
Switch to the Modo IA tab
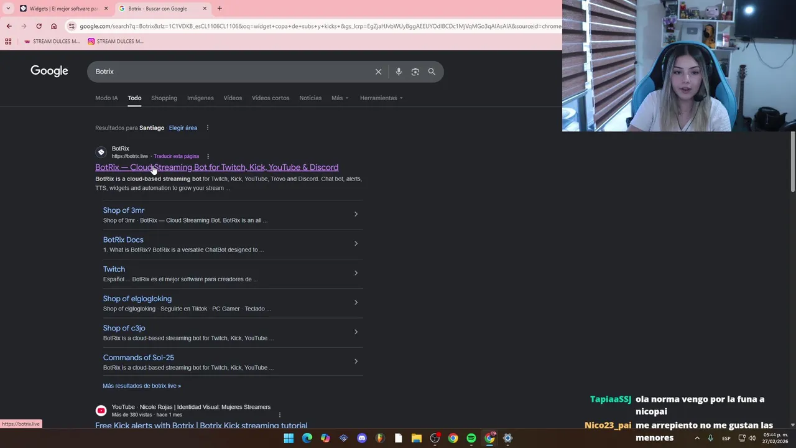pos(106,98)
